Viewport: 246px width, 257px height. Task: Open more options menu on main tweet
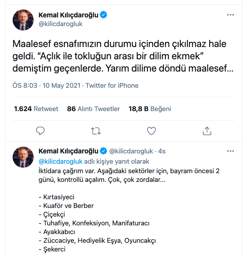click(231, 15)
